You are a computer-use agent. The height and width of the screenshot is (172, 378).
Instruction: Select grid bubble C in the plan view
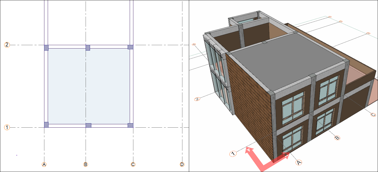133,164
